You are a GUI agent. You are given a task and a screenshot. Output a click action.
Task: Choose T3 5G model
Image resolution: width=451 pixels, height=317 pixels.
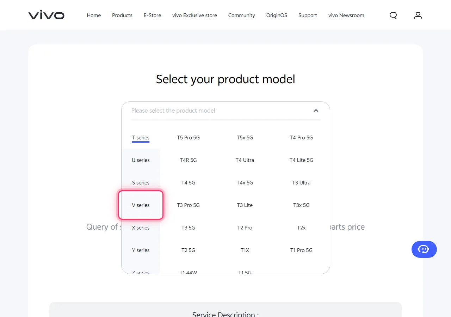pos(188,228)
